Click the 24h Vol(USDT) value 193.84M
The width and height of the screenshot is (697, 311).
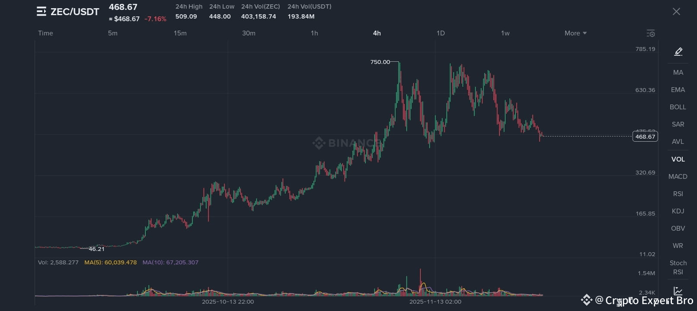coord(301,16)
